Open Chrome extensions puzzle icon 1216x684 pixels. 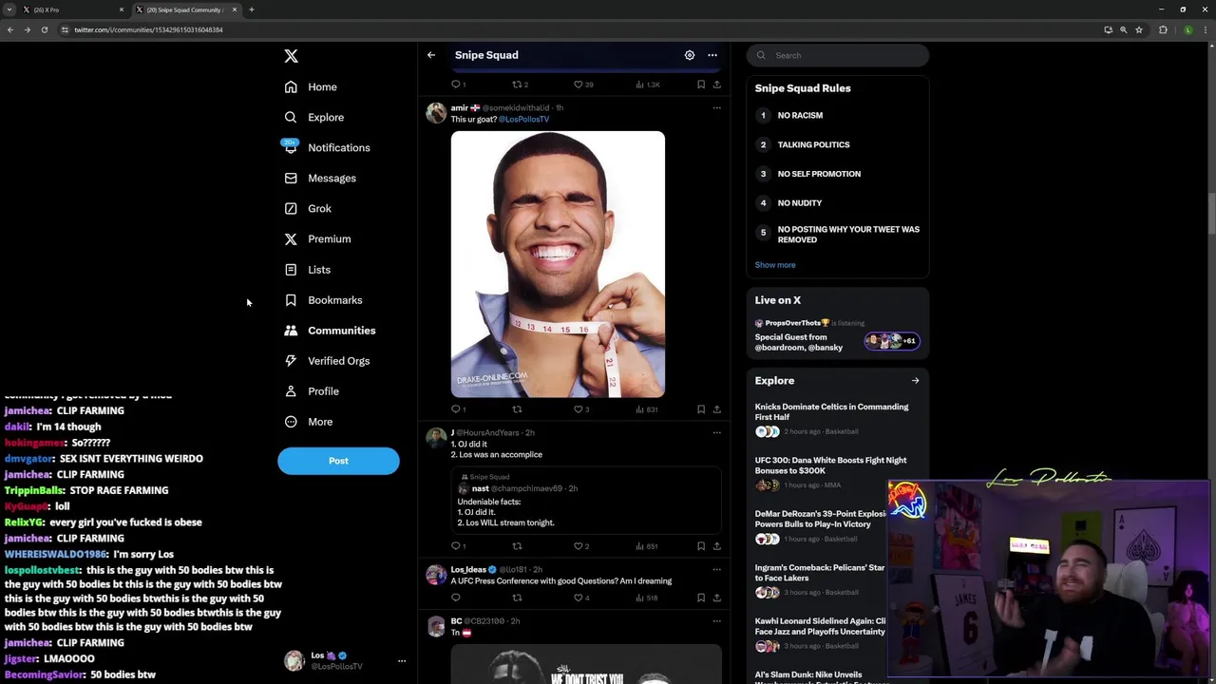pyautogui.click(x=1163, y=29)
